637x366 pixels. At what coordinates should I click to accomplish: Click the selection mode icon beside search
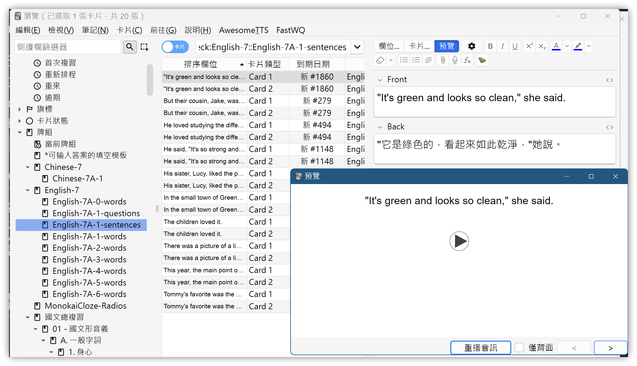pos(144,47)
